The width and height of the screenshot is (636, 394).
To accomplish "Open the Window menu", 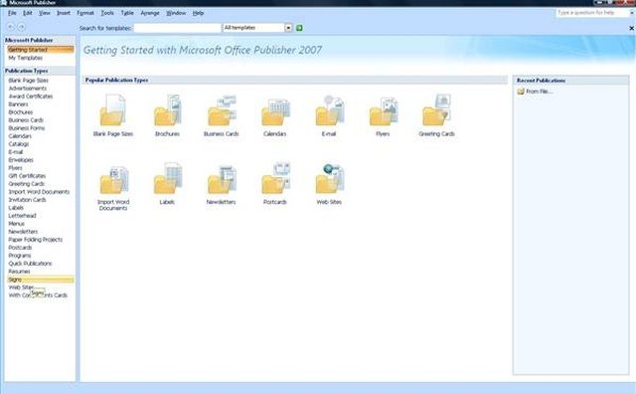I will tap(176, 13).
